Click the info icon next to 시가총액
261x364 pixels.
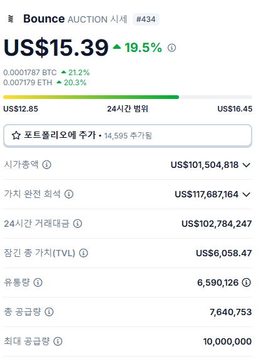(47, 165)
